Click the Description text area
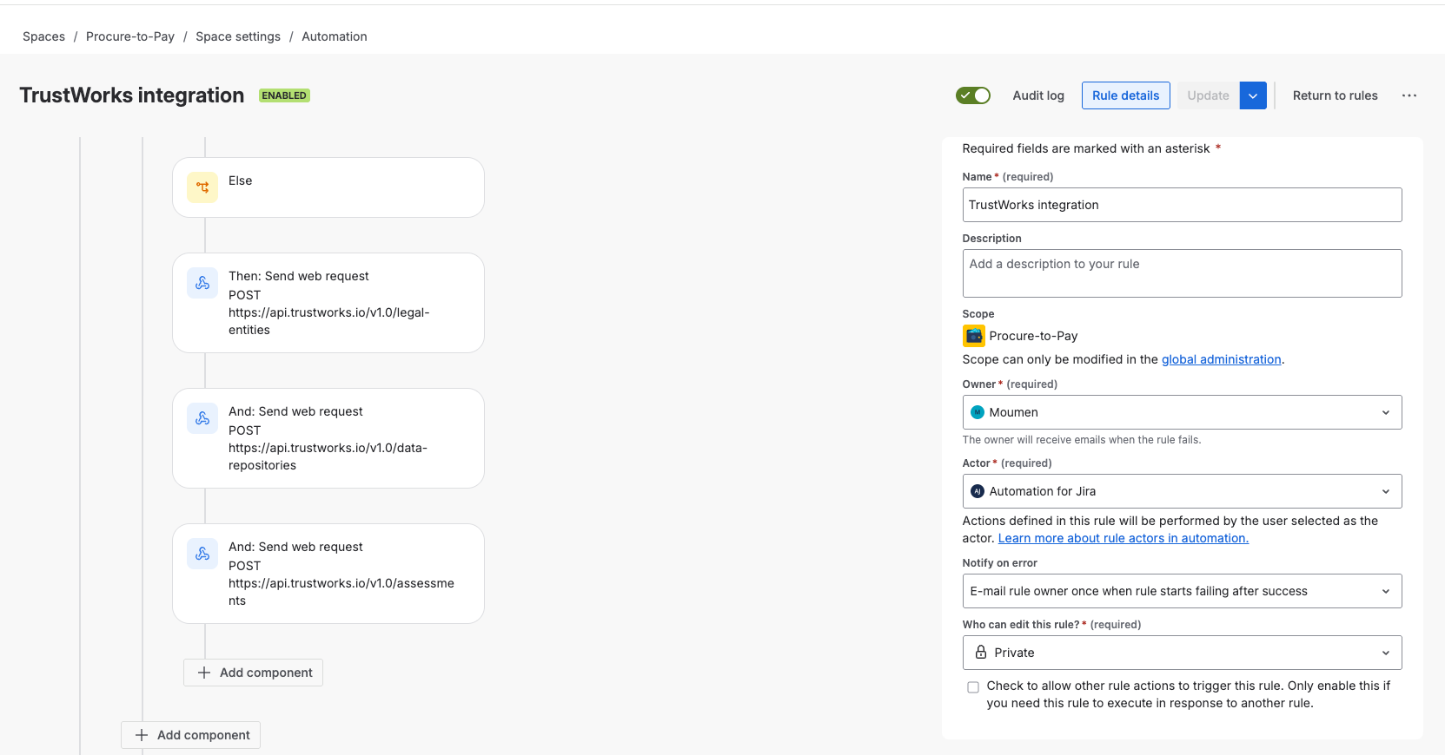 point(1182,273)
